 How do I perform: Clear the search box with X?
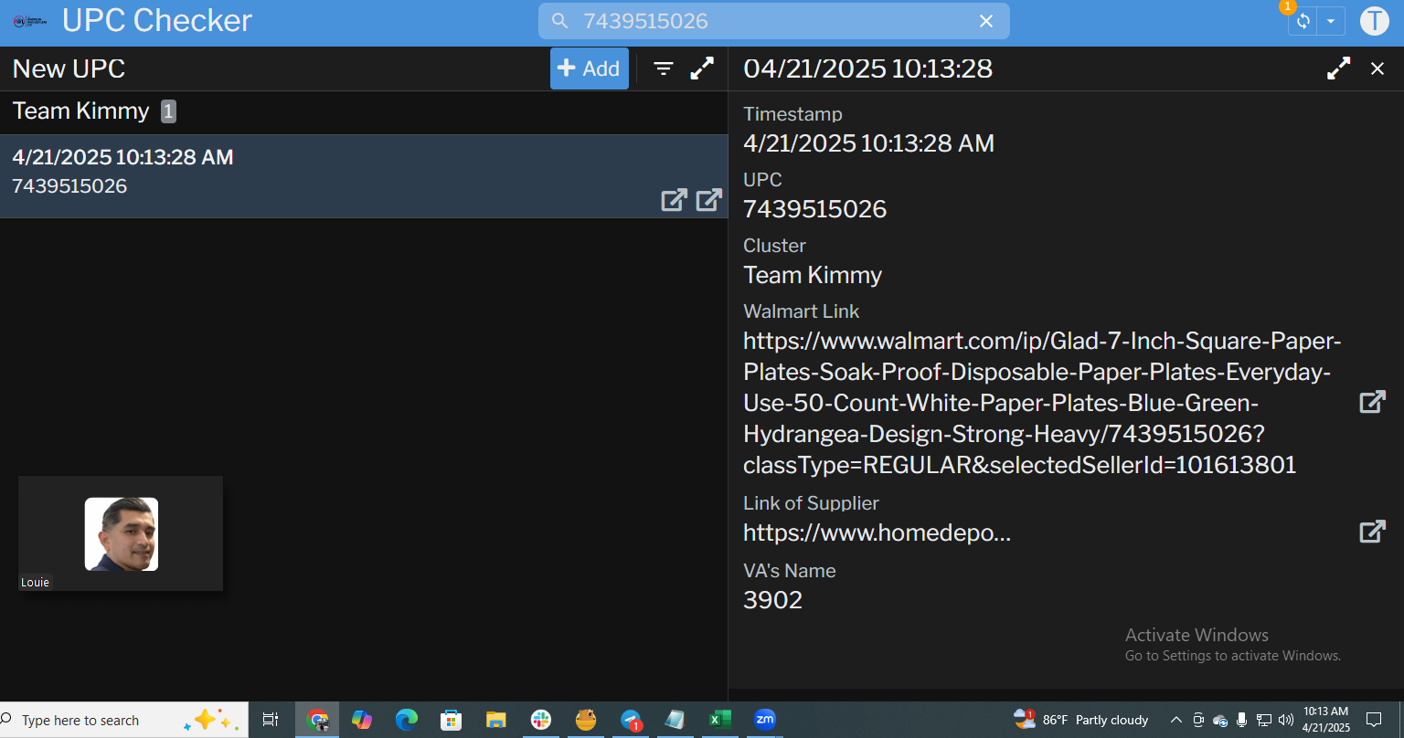point(986,21)
